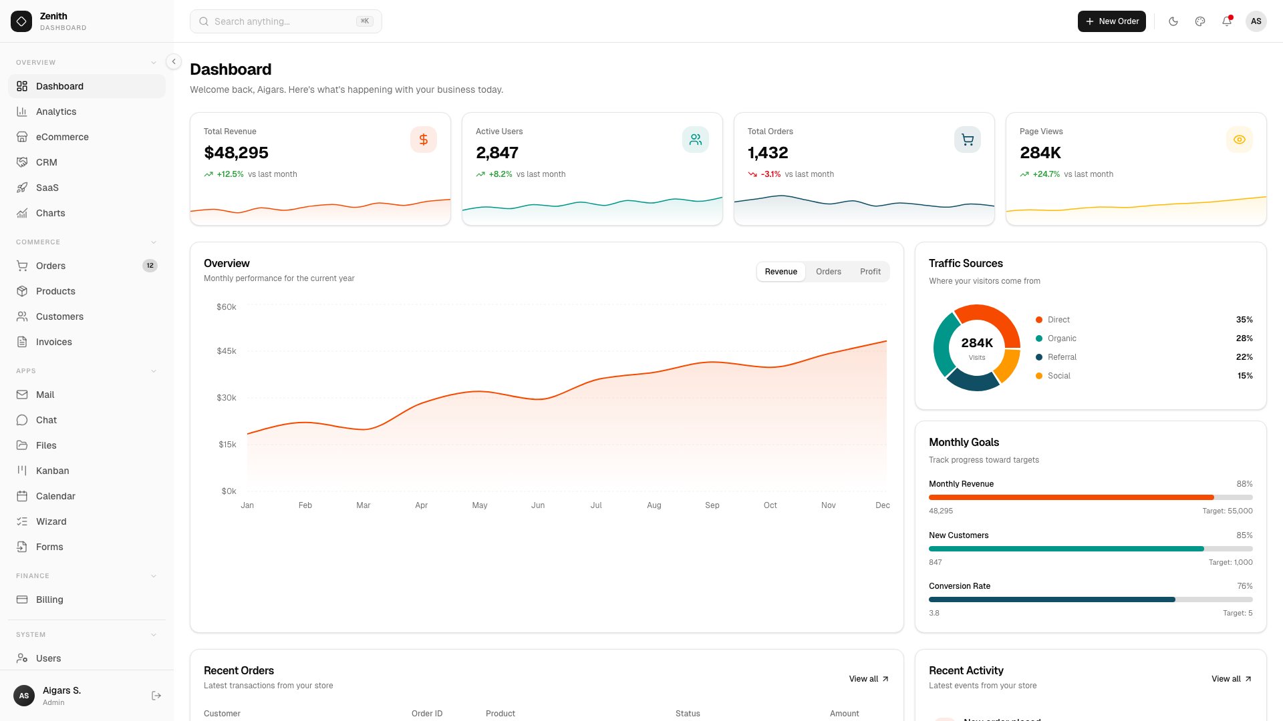Screen dimensions: 1283x721
Task: Click the theme palette icon in the header
Action: tap(1199, 21)
